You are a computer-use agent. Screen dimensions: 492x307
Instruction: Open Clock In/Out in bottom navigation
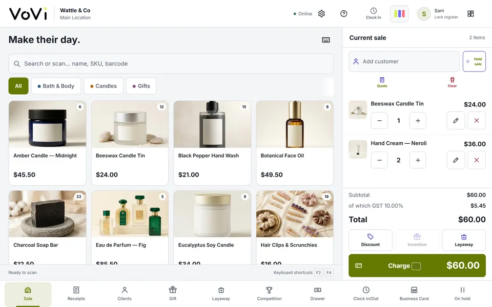tap(366, 294)
